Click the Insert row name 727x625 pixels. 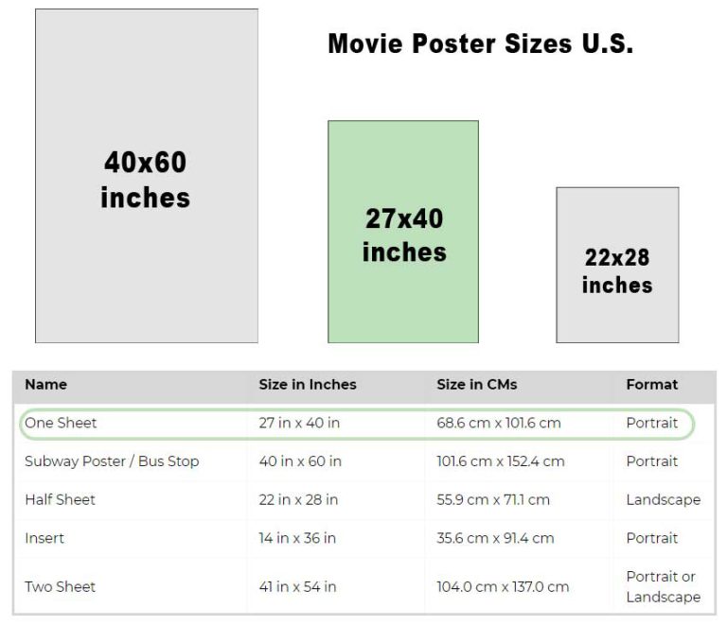[x=44, y=538]
